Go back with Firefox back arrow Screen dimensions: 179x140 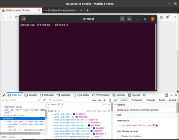tap(4, 17)
